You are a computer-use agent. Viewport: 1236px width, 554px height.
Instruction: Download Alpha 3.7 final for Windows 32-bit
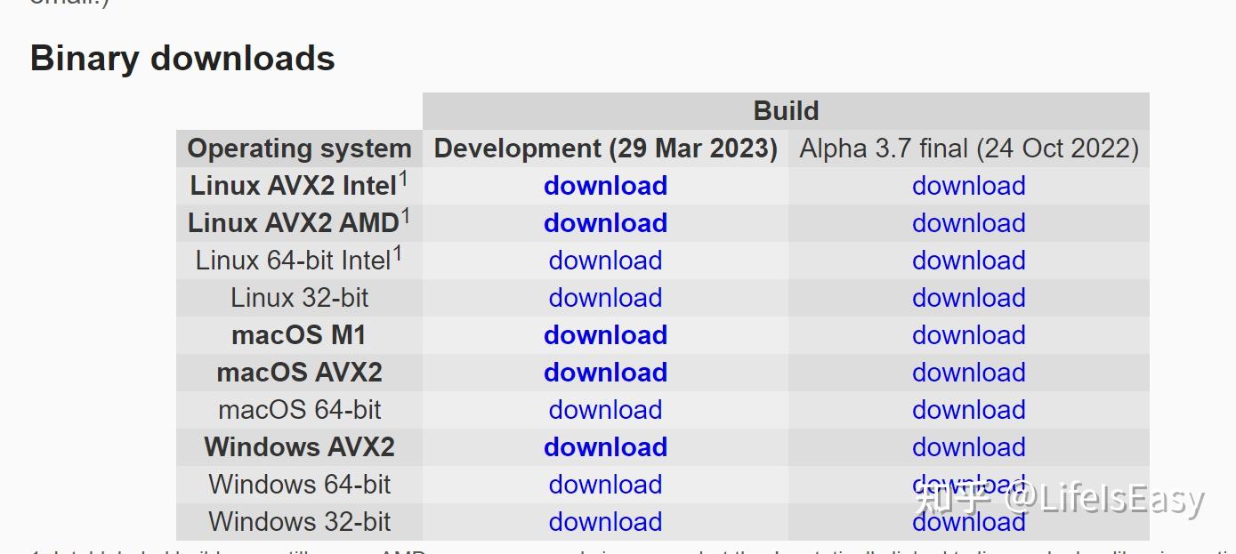(968, 522)
